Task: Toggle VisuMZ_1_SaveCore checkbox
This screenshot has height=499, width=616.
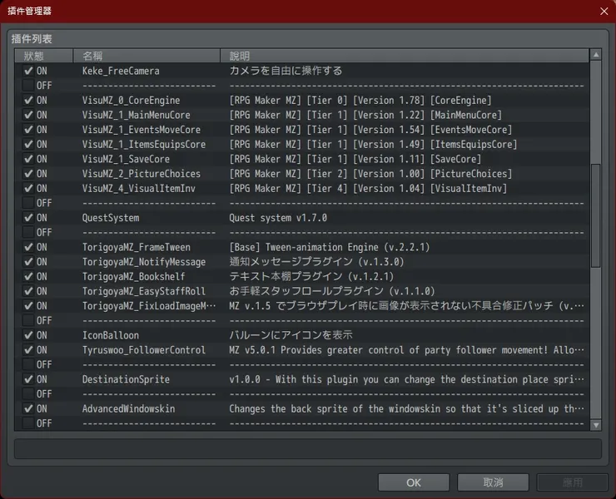Action: (28, 159)
